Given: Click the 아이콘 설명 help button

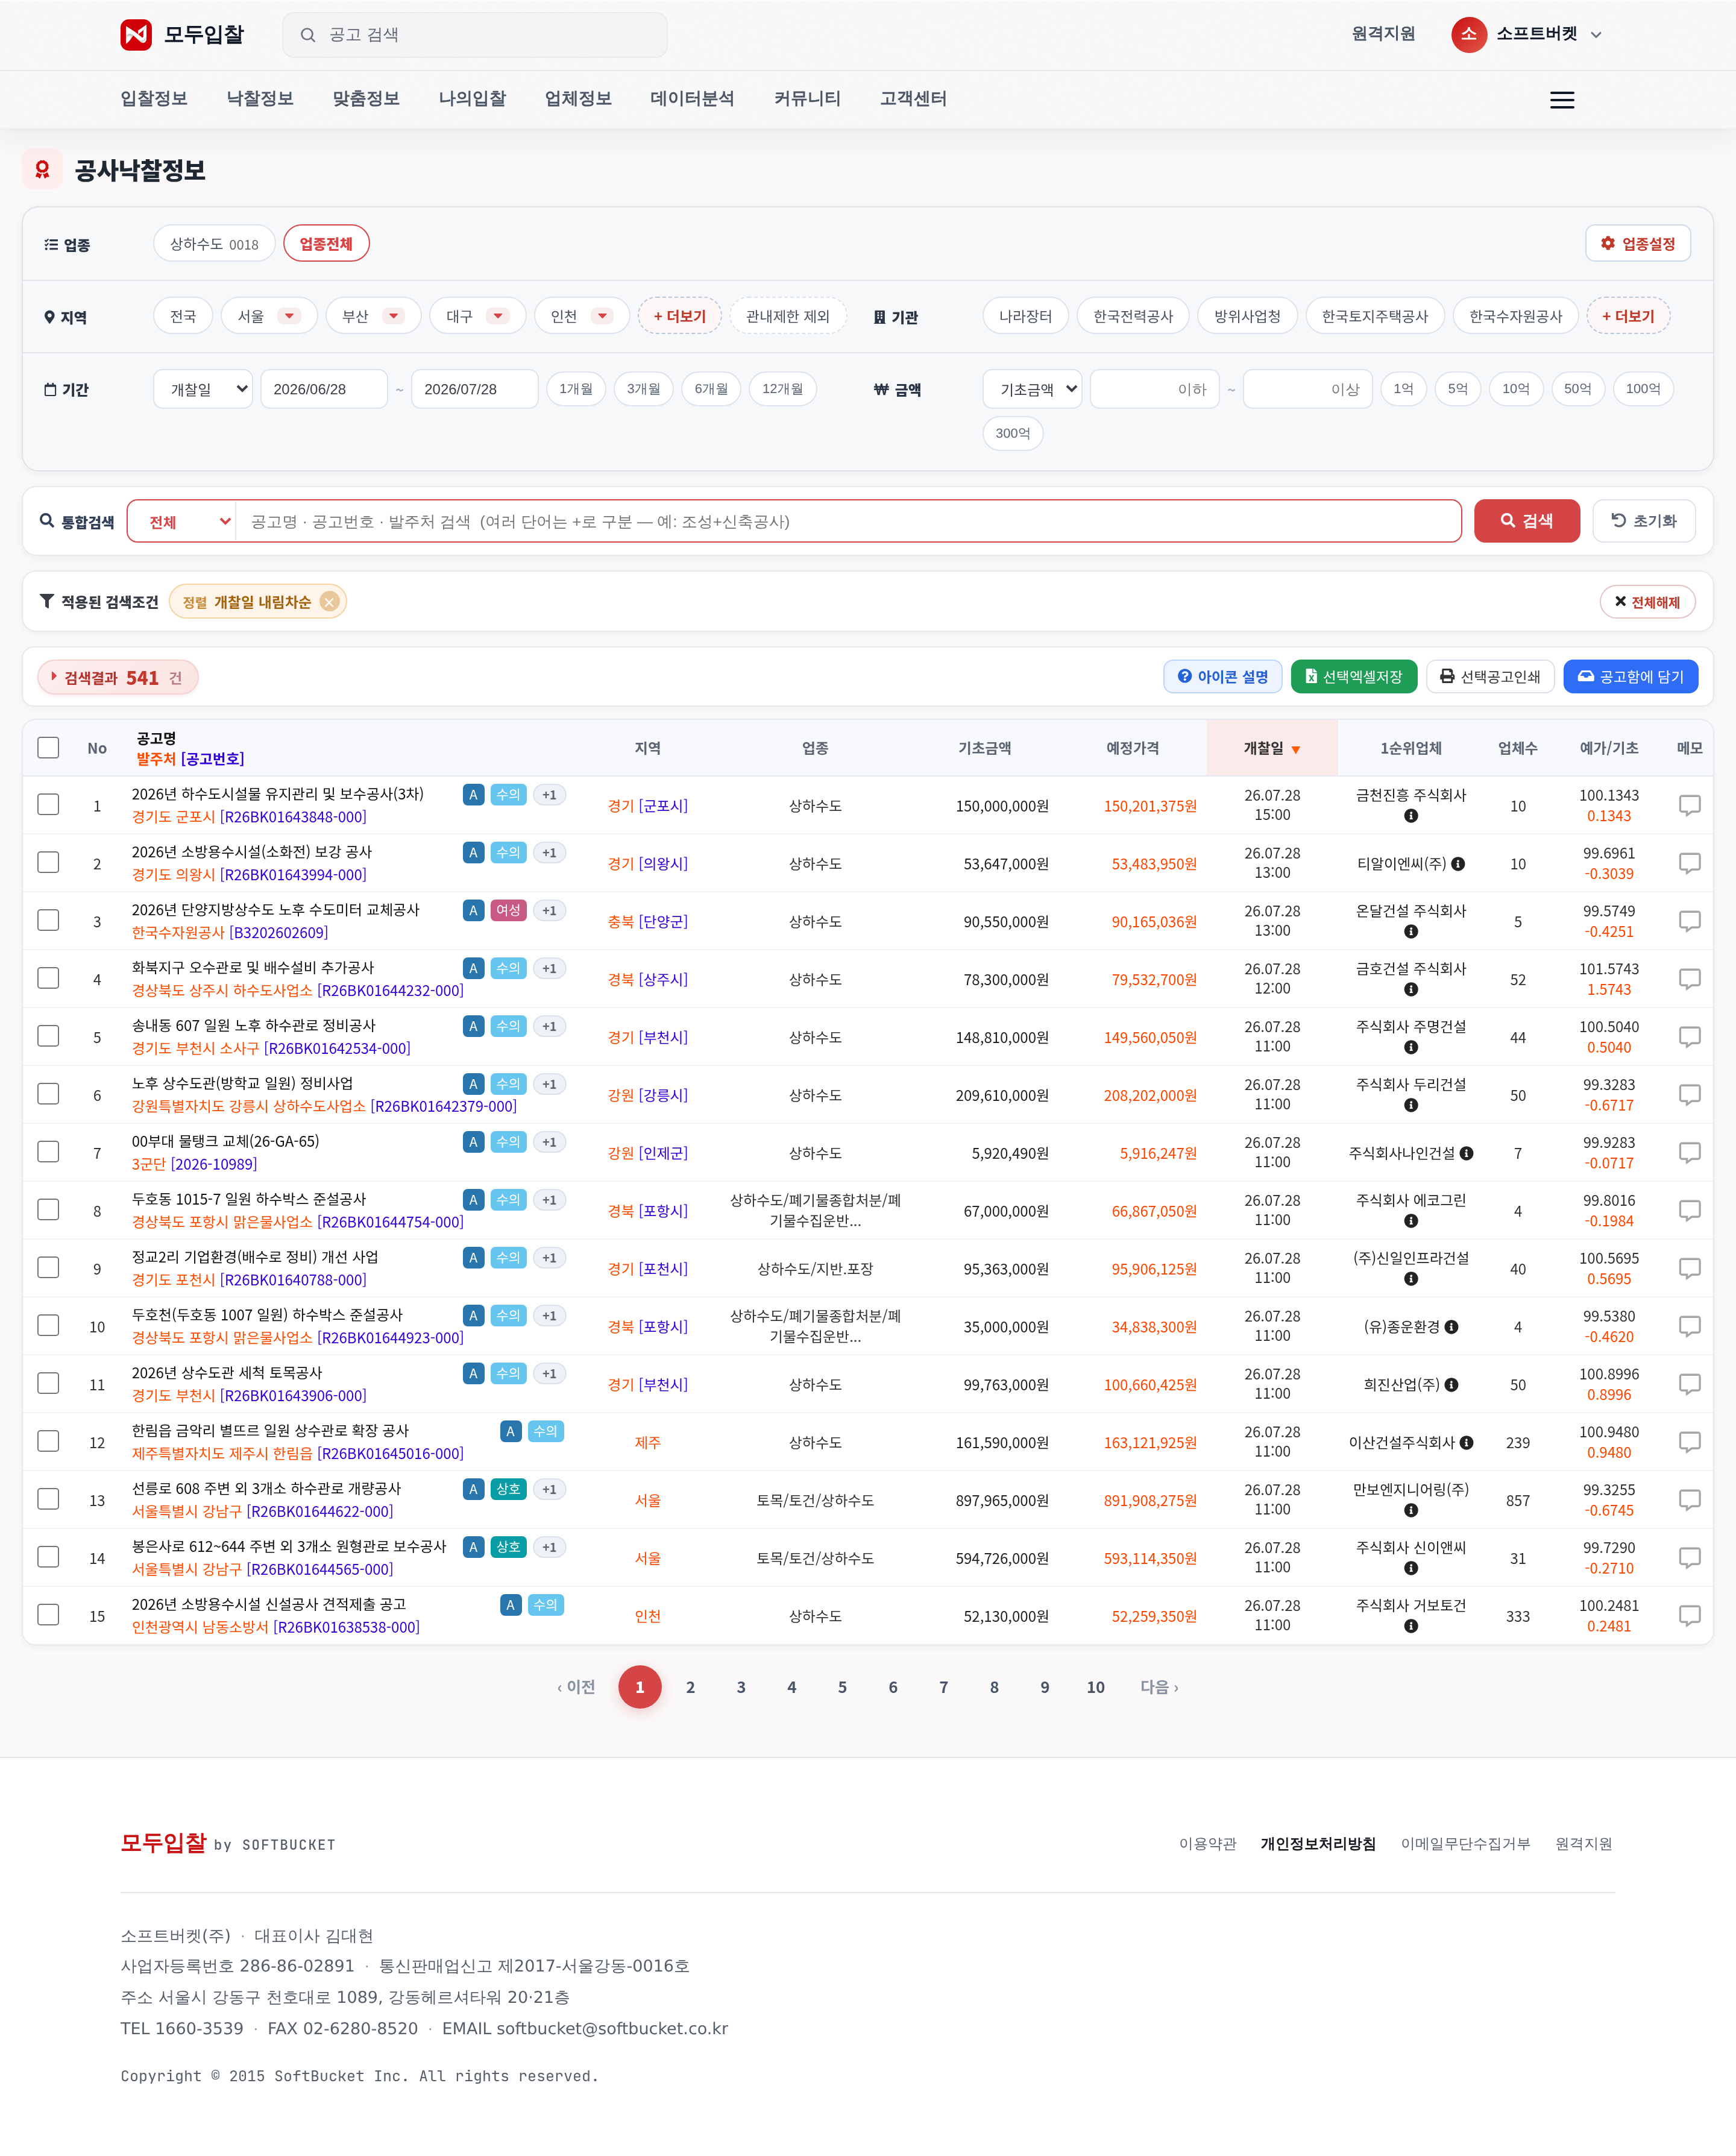Looking at the screenshot, I should tap(1222, 677).
